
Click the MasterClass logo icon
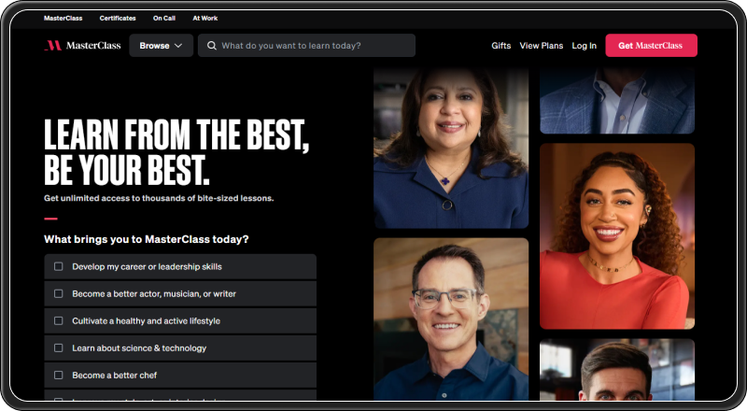tap(52, 46)
